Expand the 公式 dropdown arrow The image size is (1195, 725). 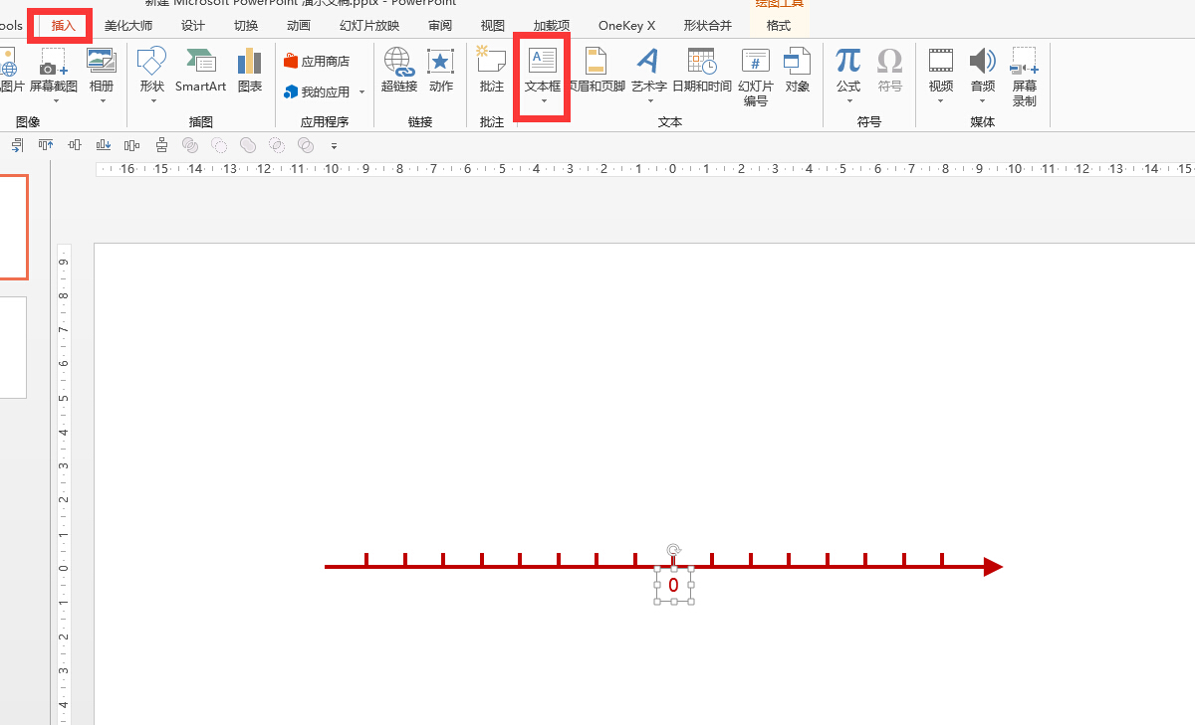(848, 100)
